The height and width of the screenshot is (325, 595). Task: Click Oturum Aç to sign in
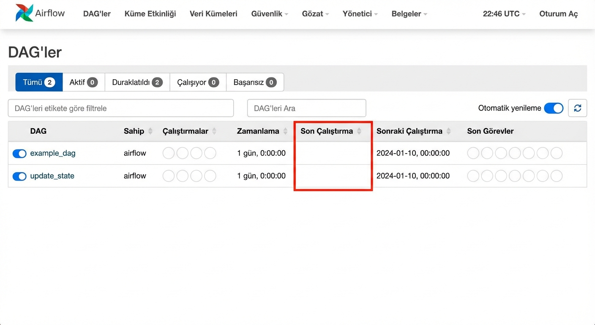(x=558, y=14)
